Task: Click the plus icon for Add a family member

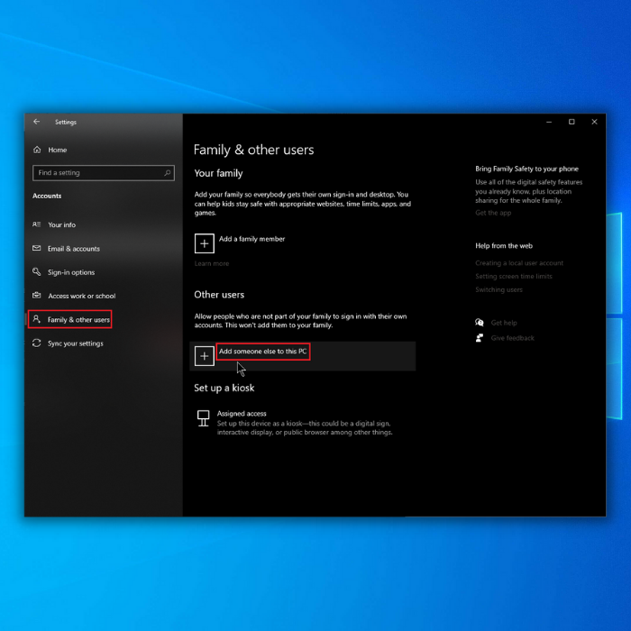Action: coord(204,243)
